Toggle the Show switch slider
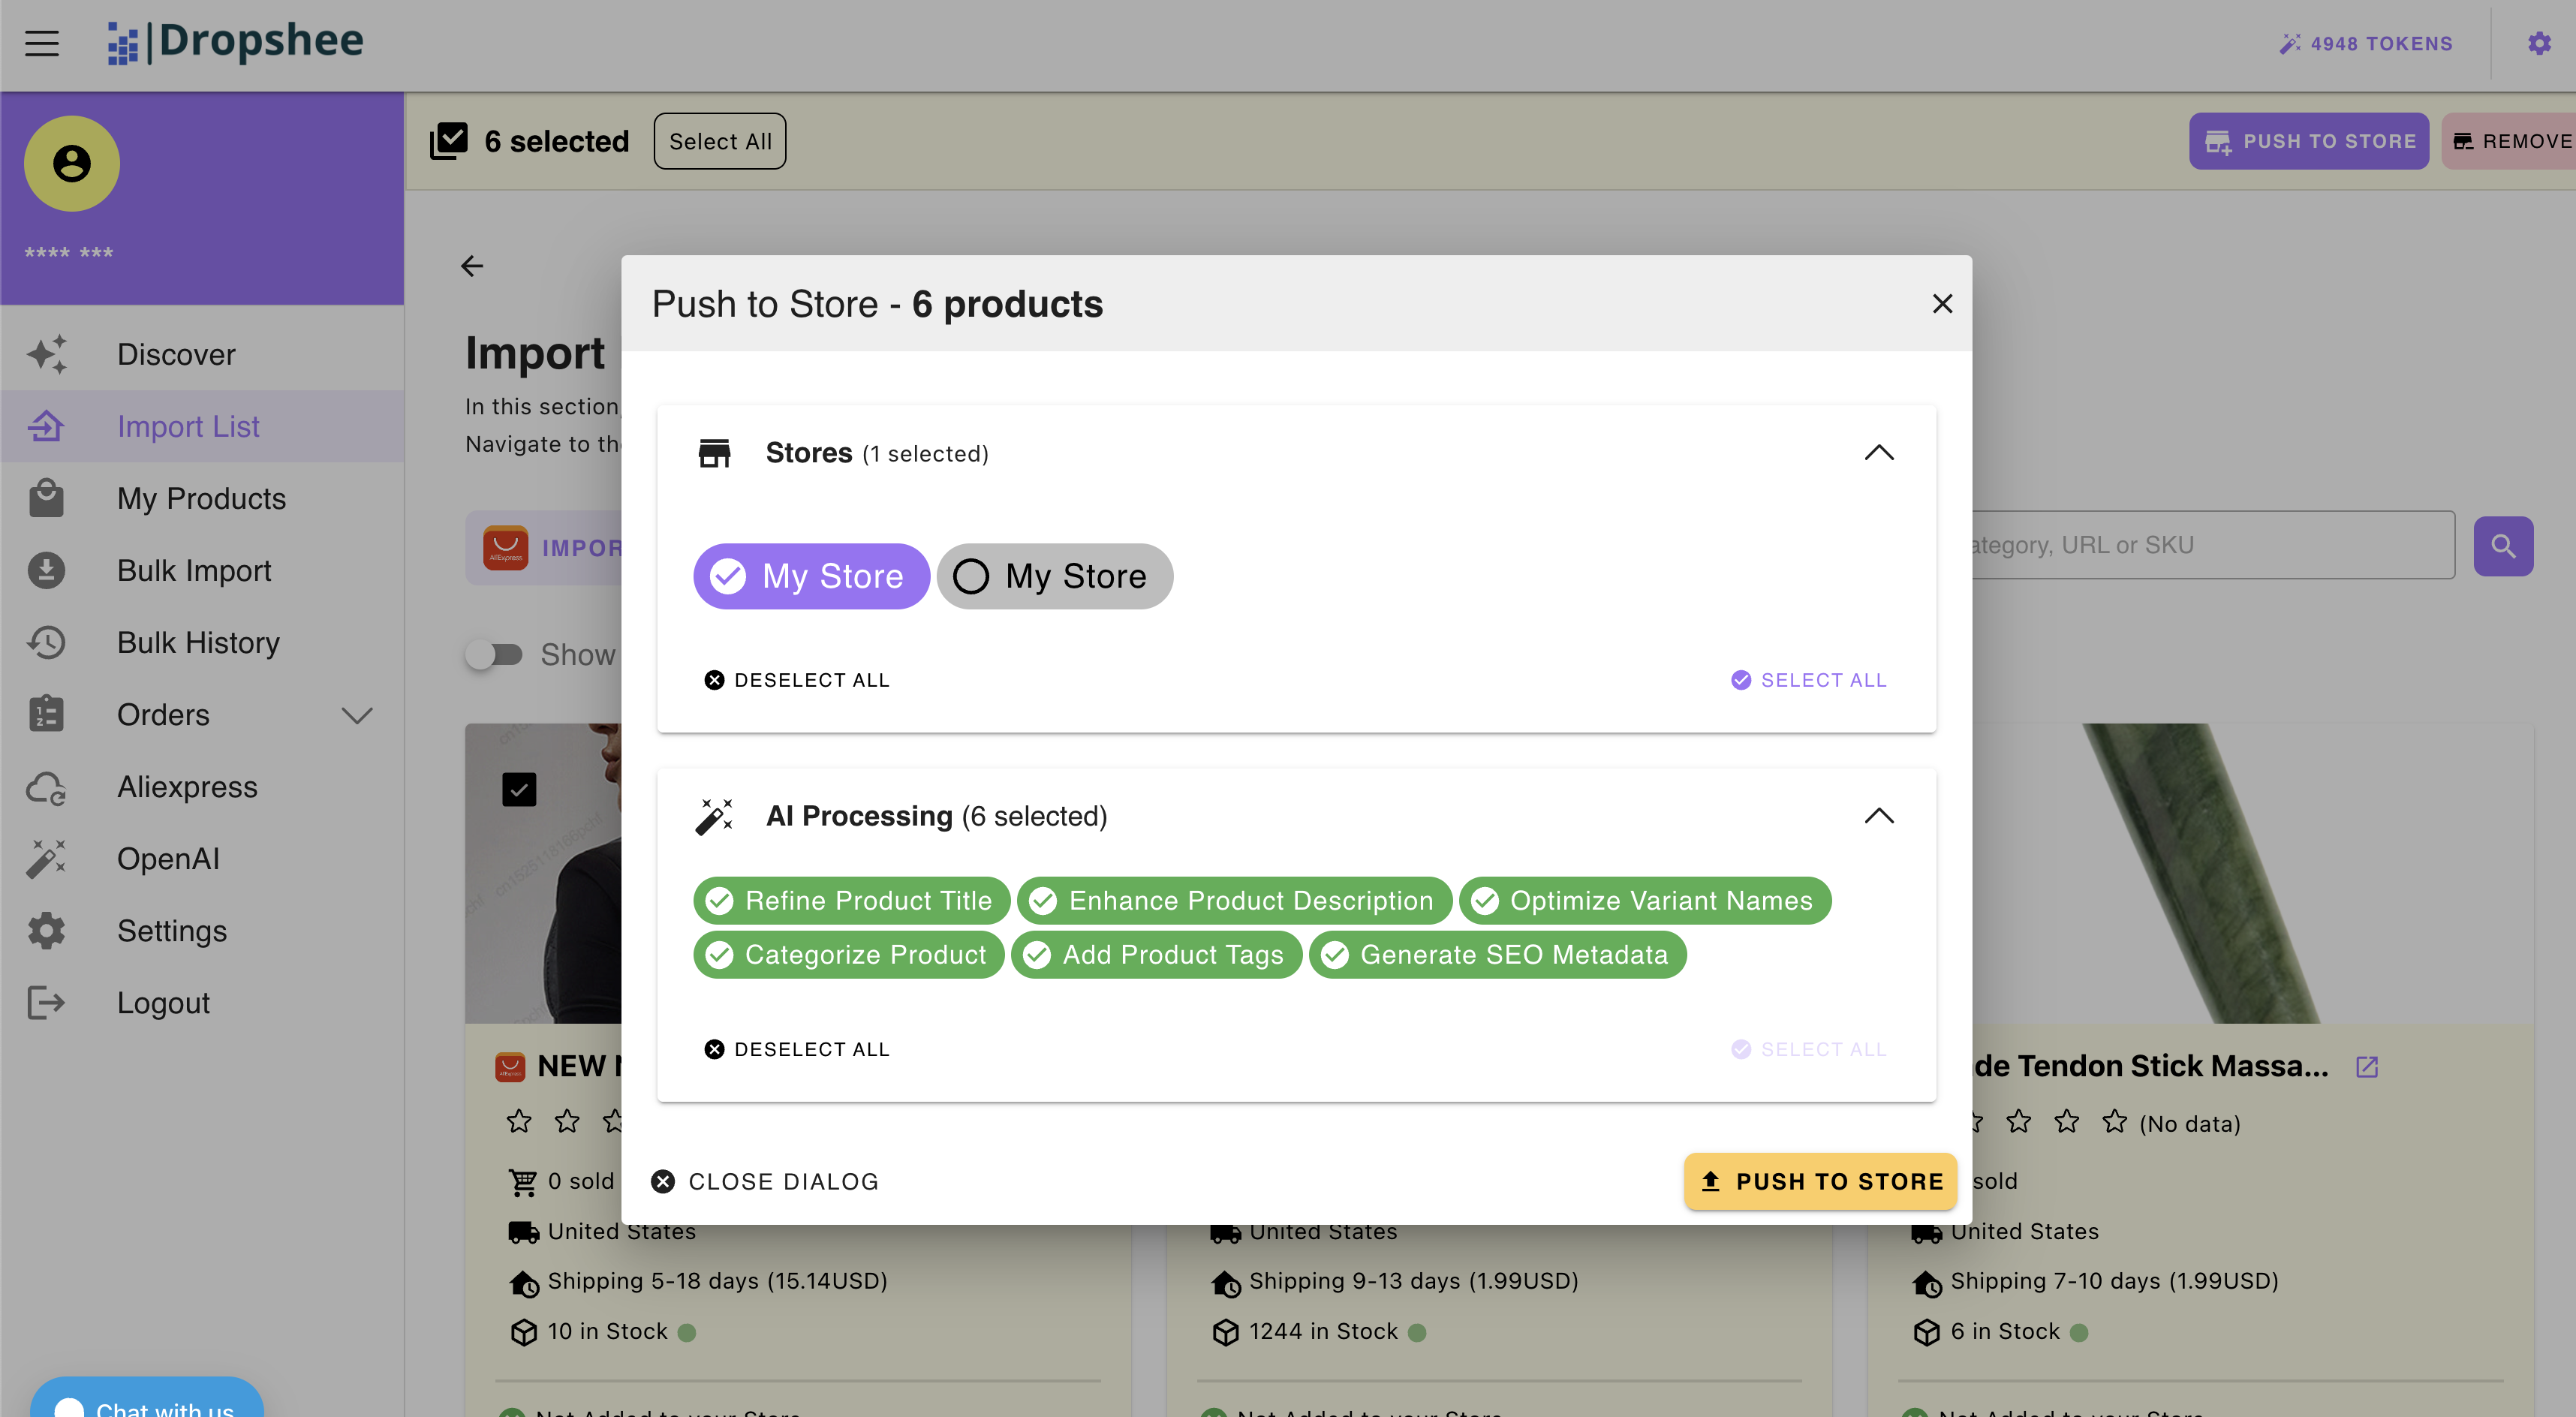Image resolution: width=2576 pixels, height=1417 pixels. coord(494,655)
